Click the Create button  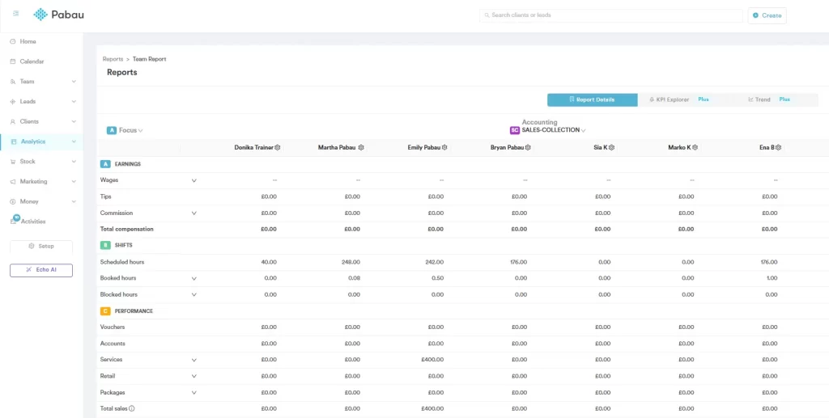coord(767,15)
